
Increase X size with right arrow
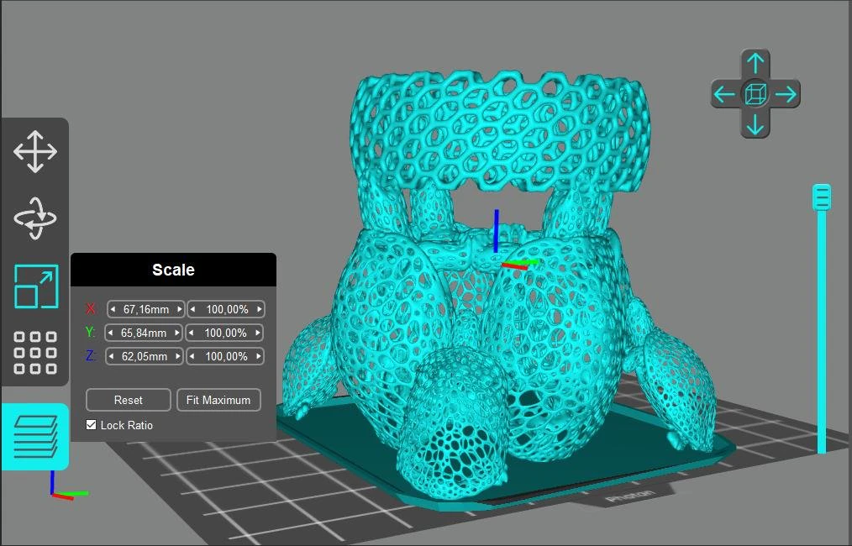180,309
